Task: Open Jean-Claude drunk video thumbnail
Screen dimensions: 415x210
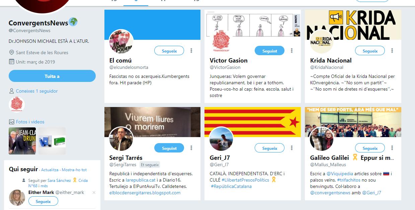Action: coord(22,141)
